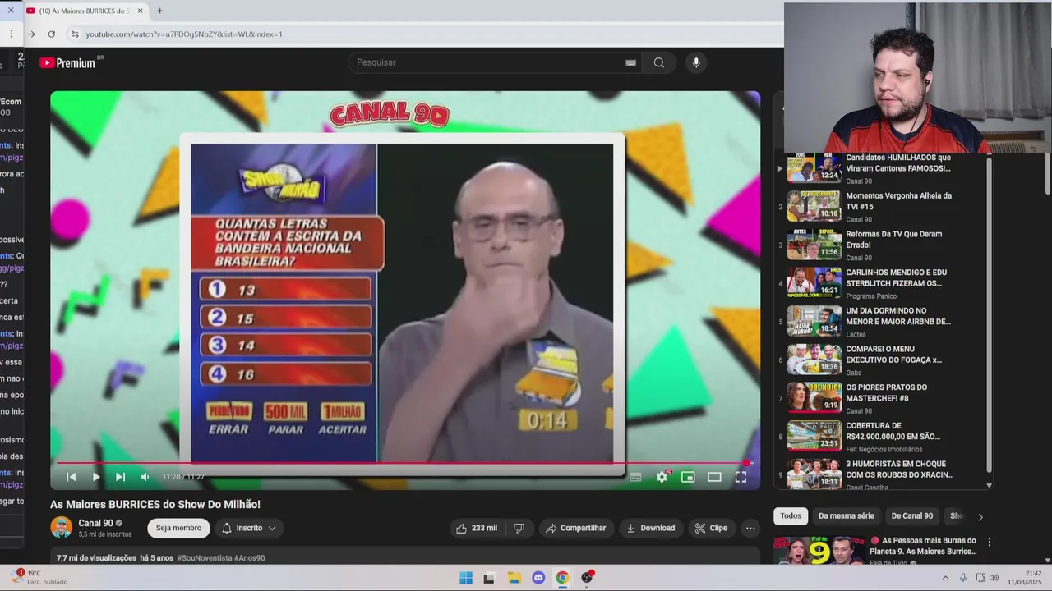Screen dimensions: 1052x591
Task: Enter fullscreen mode
Action: click(x=741, y=477)
